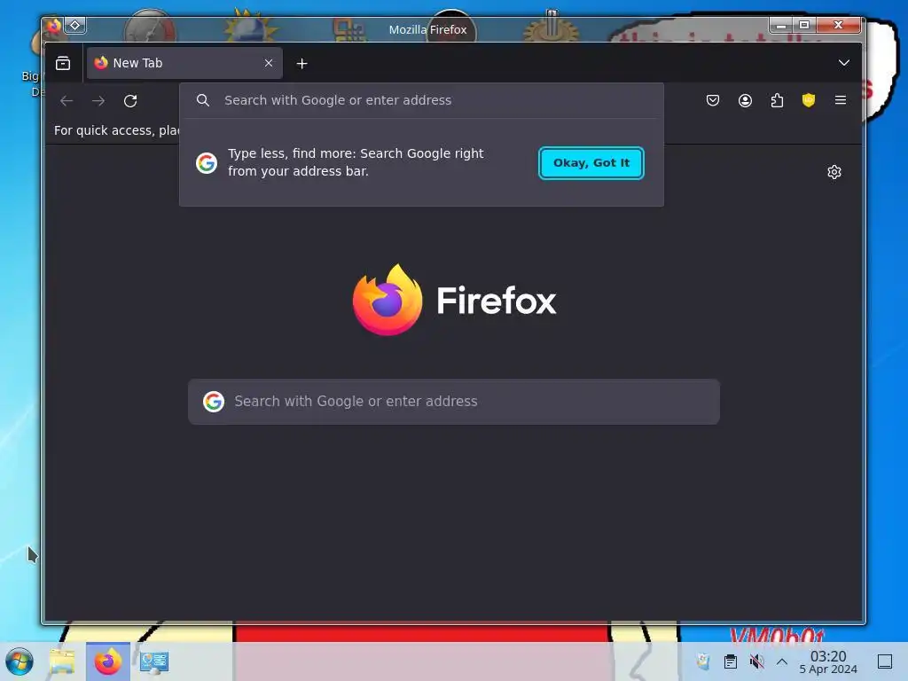Focus the center page Google search box

tap(453, 402)
